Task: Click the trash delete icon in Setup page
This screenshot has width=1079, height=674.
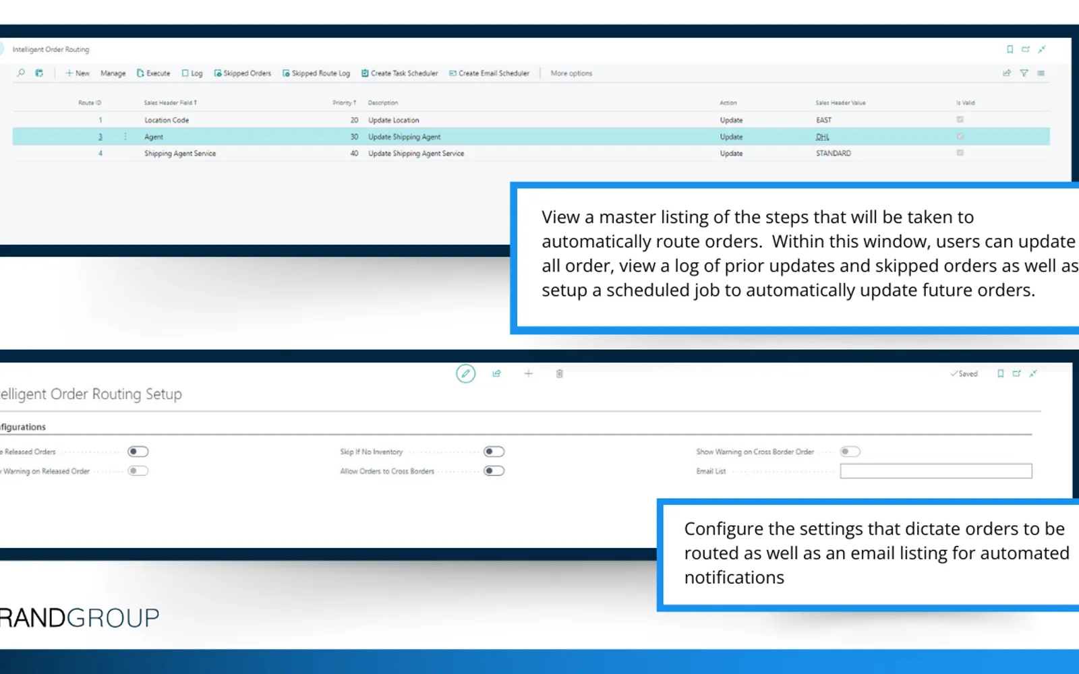Action: click(559, 373)
